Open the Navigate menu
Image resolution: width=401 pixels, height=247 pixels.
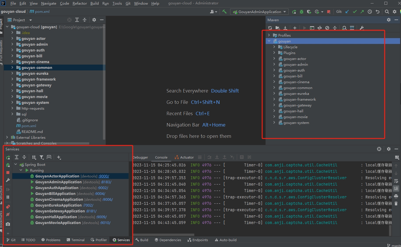[49, 3]
